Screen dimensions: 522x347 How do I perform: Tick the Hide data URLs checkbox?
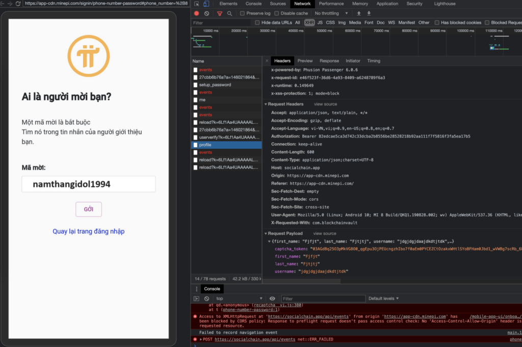[x=258, y=22]
